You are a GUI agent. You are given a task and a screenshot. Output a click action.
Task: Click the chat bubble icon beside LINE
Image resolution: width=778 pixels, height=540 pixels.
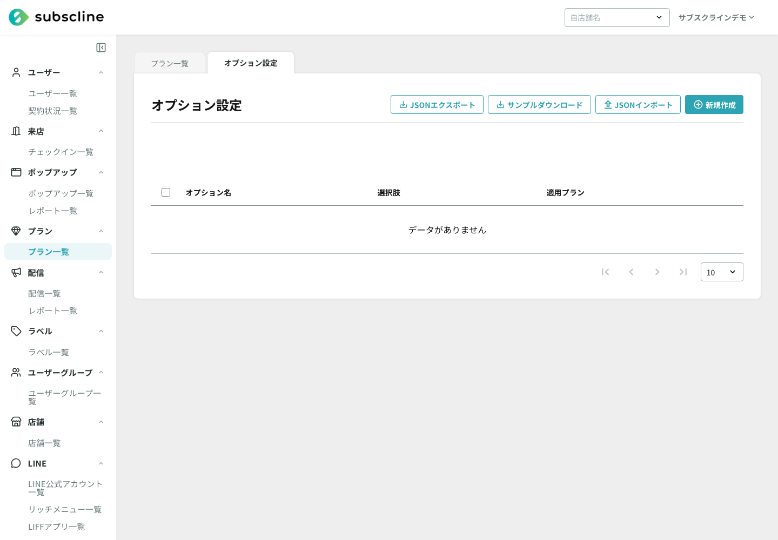[x=16, y=463]
